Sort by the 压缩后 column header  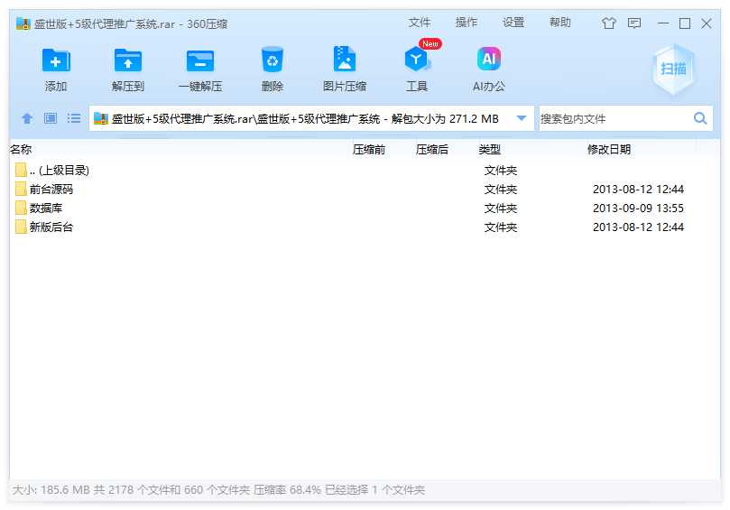pos(432,150)
